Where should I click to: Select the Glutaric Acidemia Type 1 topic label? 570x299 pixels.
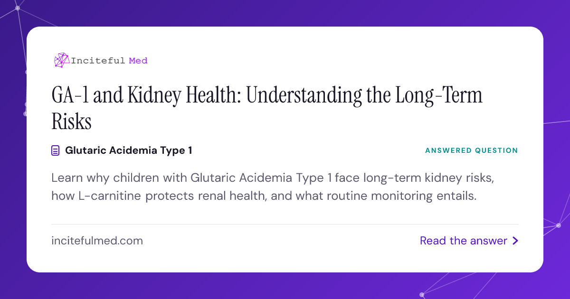[128, 151]
